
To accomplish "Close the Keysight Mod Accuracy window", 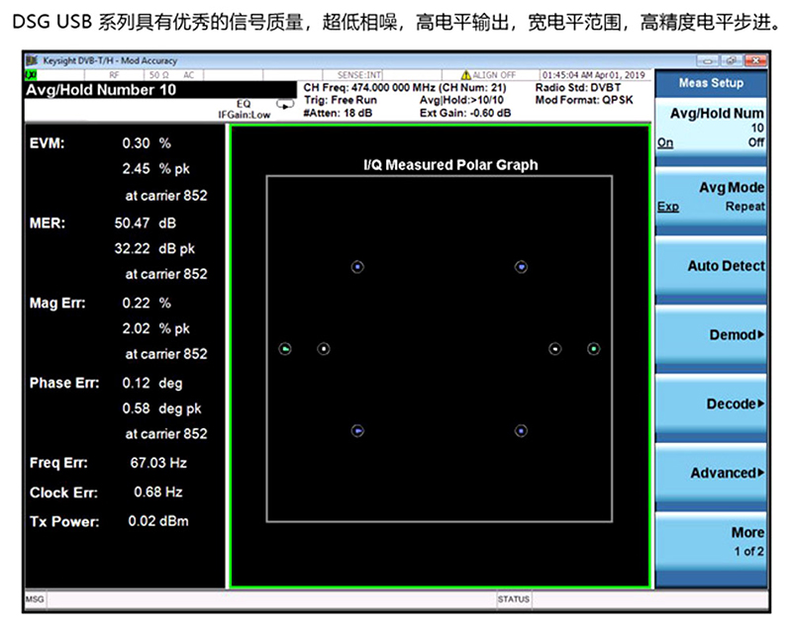I will pyautogui.click(x=756, y=61).
